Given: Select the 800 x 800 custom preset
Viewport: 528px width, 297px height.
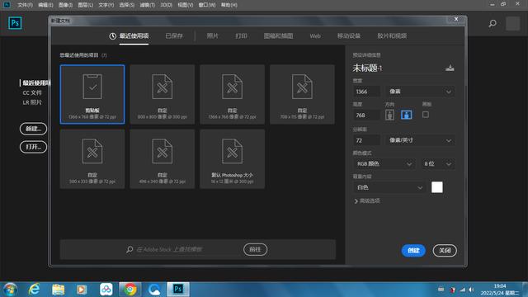Looking at the screenshot, I should pos(163,94).
